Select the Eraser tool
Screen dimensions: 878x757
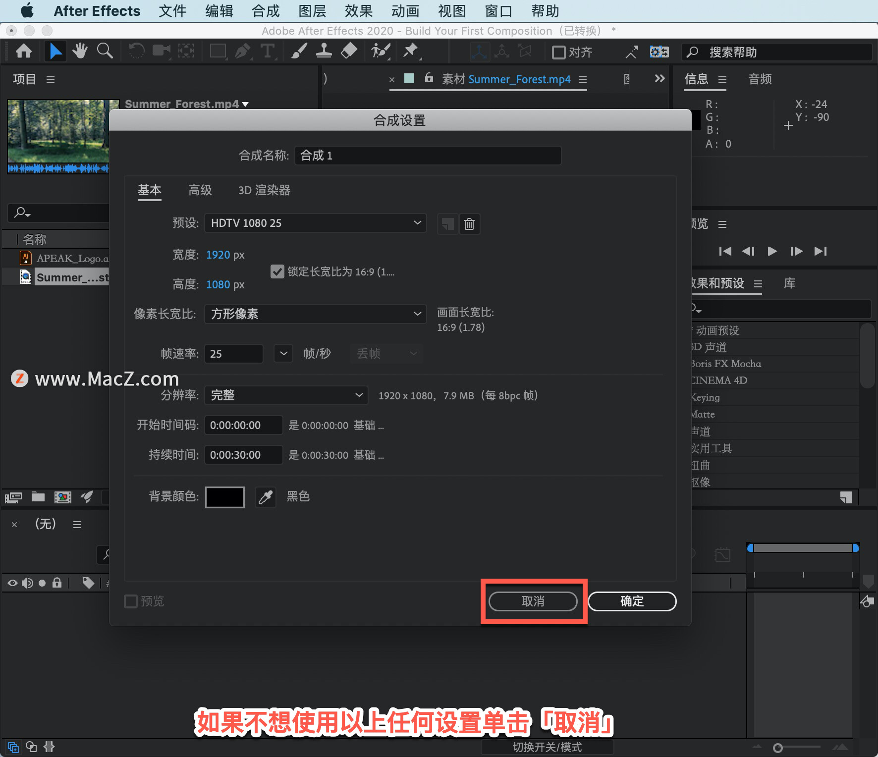click(349, 51)
